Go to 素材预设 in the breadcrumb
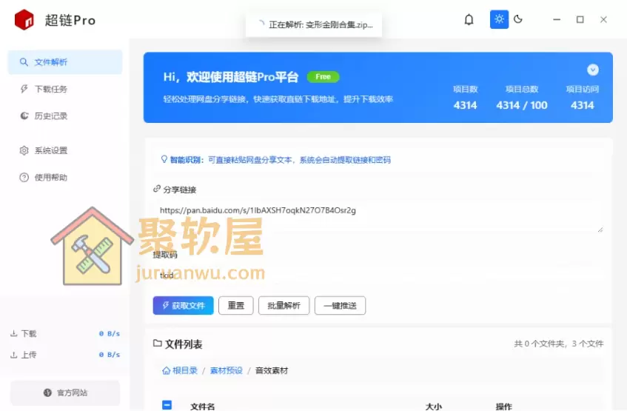This screenshot has height=411, width=627. (x=227, y=370)
